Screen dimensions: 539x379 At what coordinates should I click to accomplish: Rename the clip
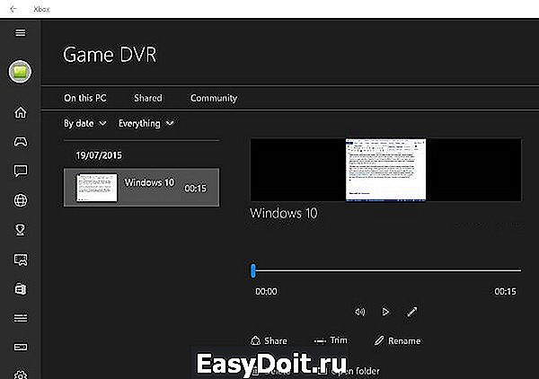pyautogui.click(x=397, y=340)
